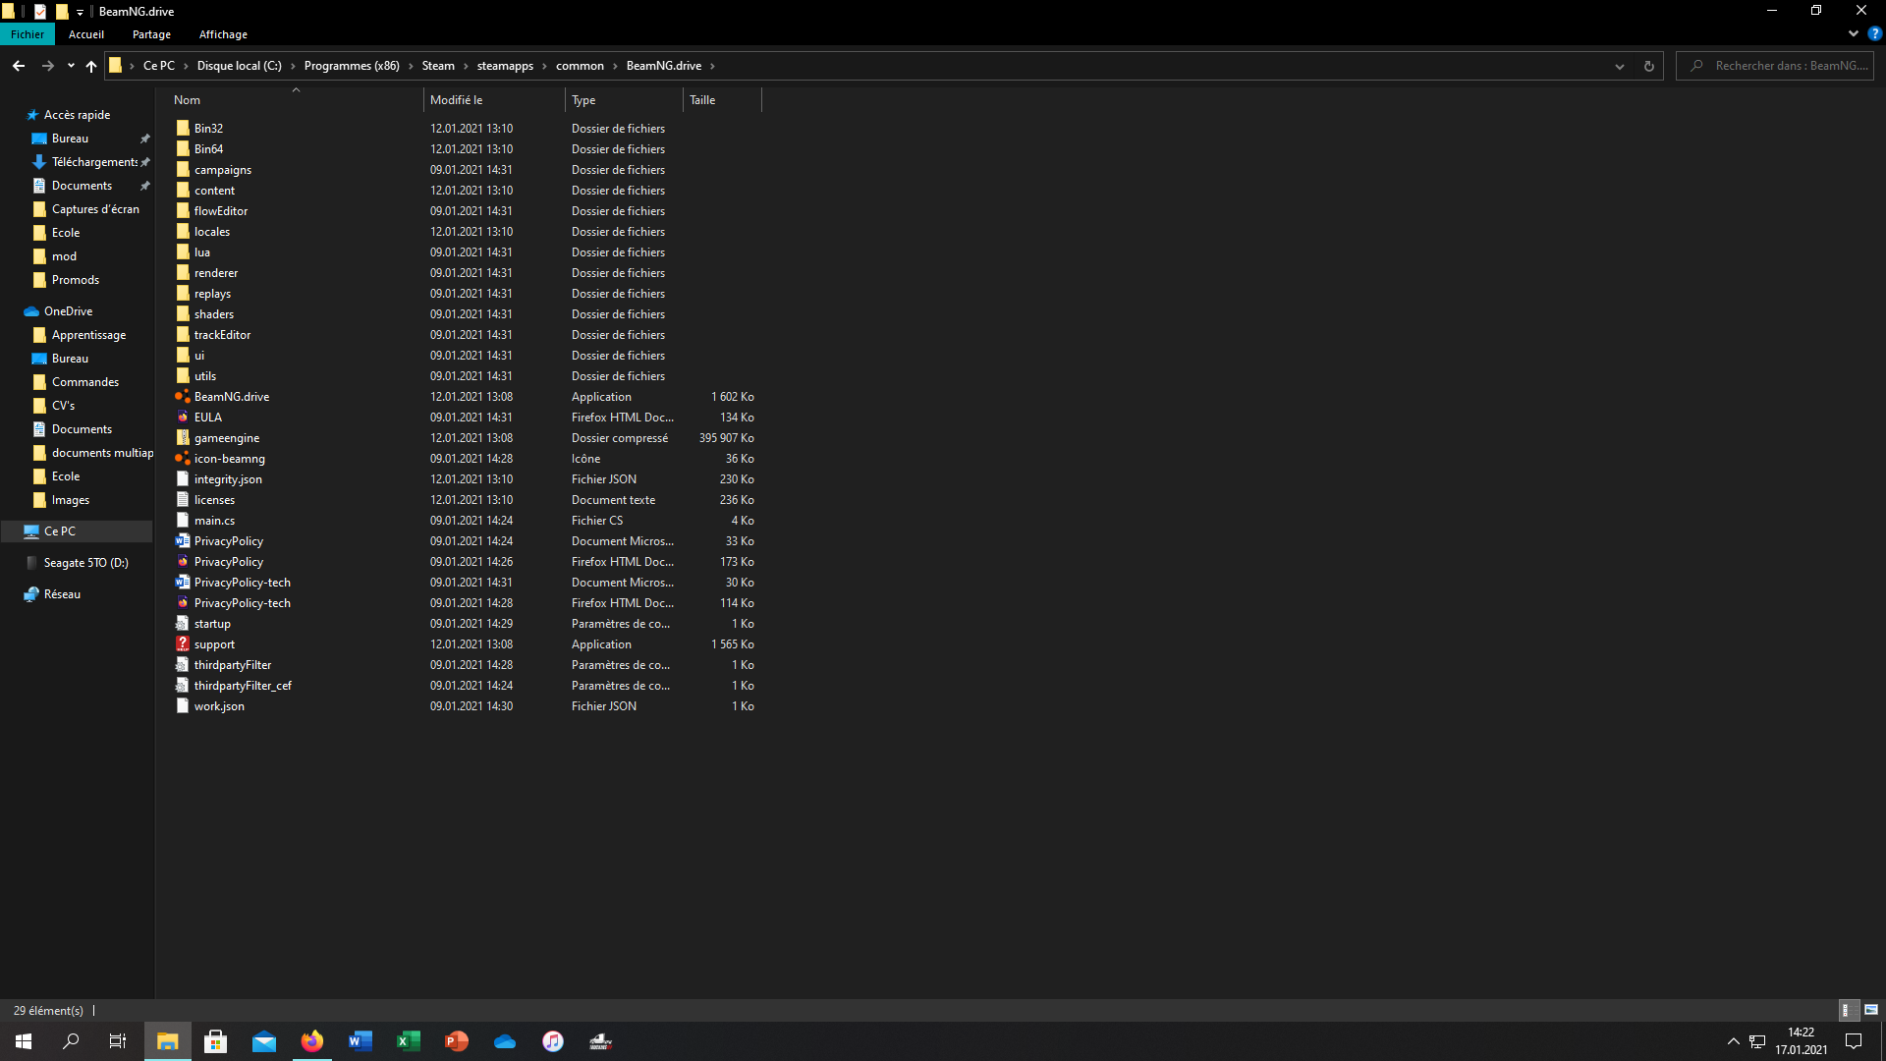Select Seagate 5TO (D:) drive
This screenshot has width=1886, height=1061.
pos(85,563)
